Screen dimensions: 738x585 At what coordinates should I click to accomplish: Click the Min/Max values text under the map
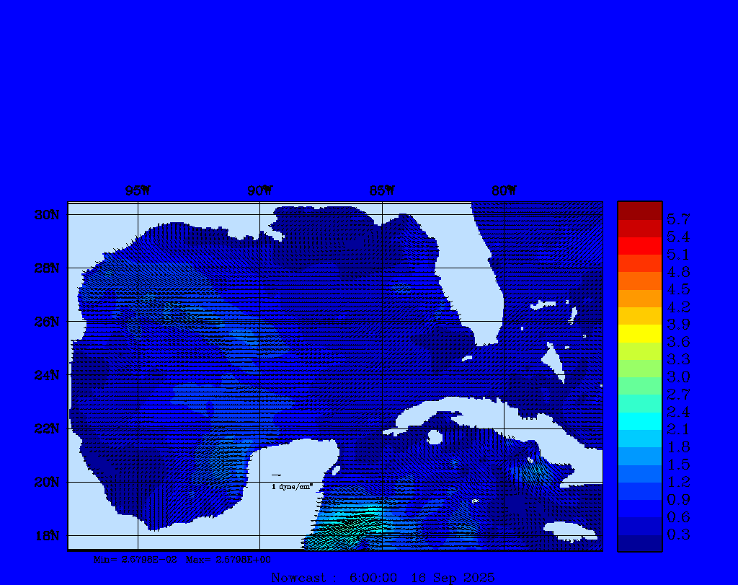[x=182, y=559]
